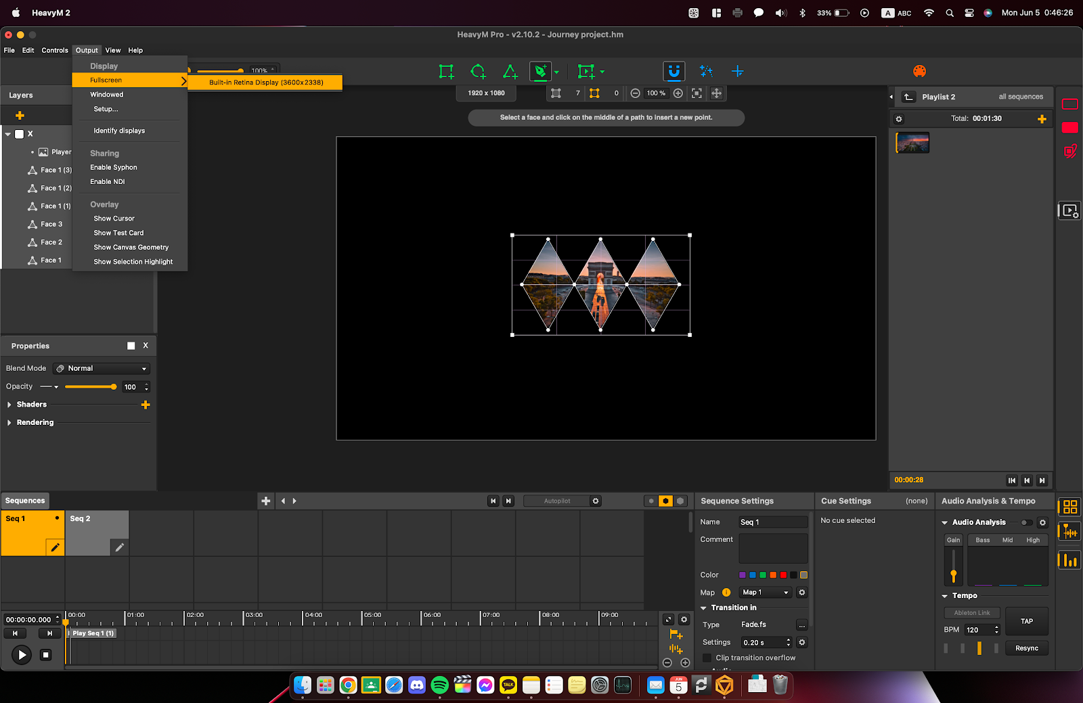
Task: Add a new layer with orange plus
Action: coord(20,116)
